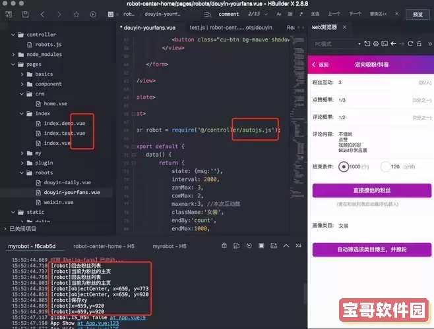Toggle regex search option icon
The width and height of the screenshot is (434, 329).
click(x=301, y=14)
